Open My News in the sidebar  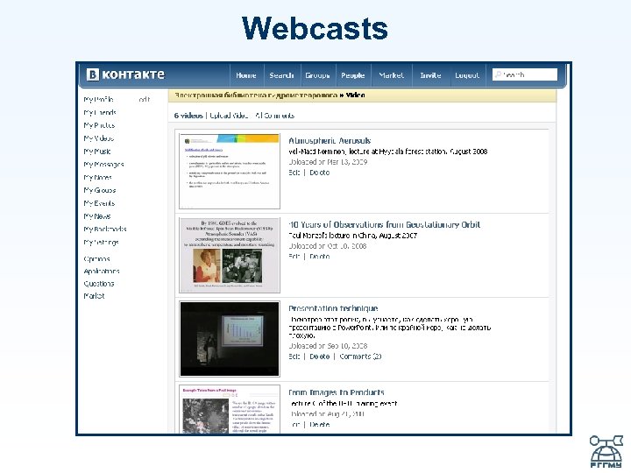(97, 216)
